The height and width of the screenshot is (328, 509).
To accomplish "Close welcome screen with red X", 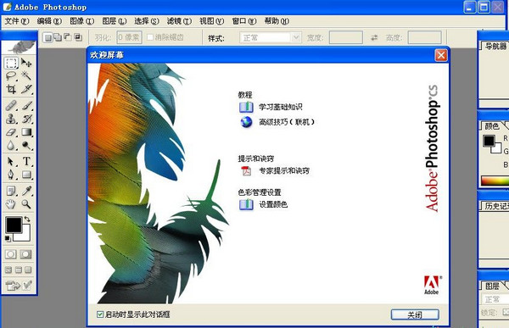I will 441,55.
